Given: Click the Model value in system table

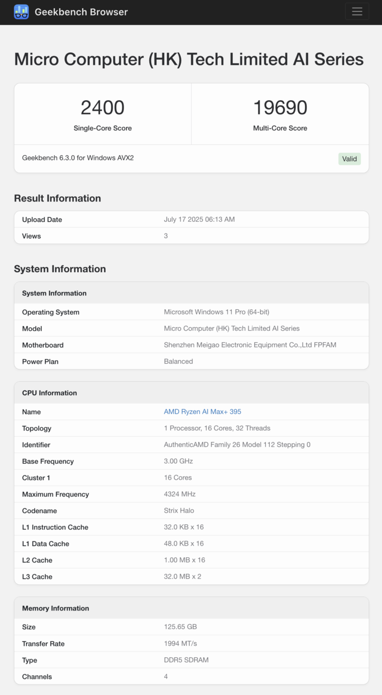Looking at the screenshot, I should [232, 328].
